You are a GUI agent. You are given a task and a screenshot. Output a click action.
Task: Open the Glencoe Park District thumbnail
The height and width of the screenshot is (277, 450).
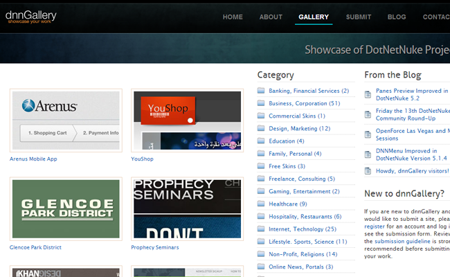click(66, 208)
